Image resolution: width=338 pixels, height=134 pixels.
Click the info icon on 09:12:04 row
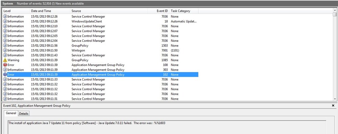click(x=5, y=41)
